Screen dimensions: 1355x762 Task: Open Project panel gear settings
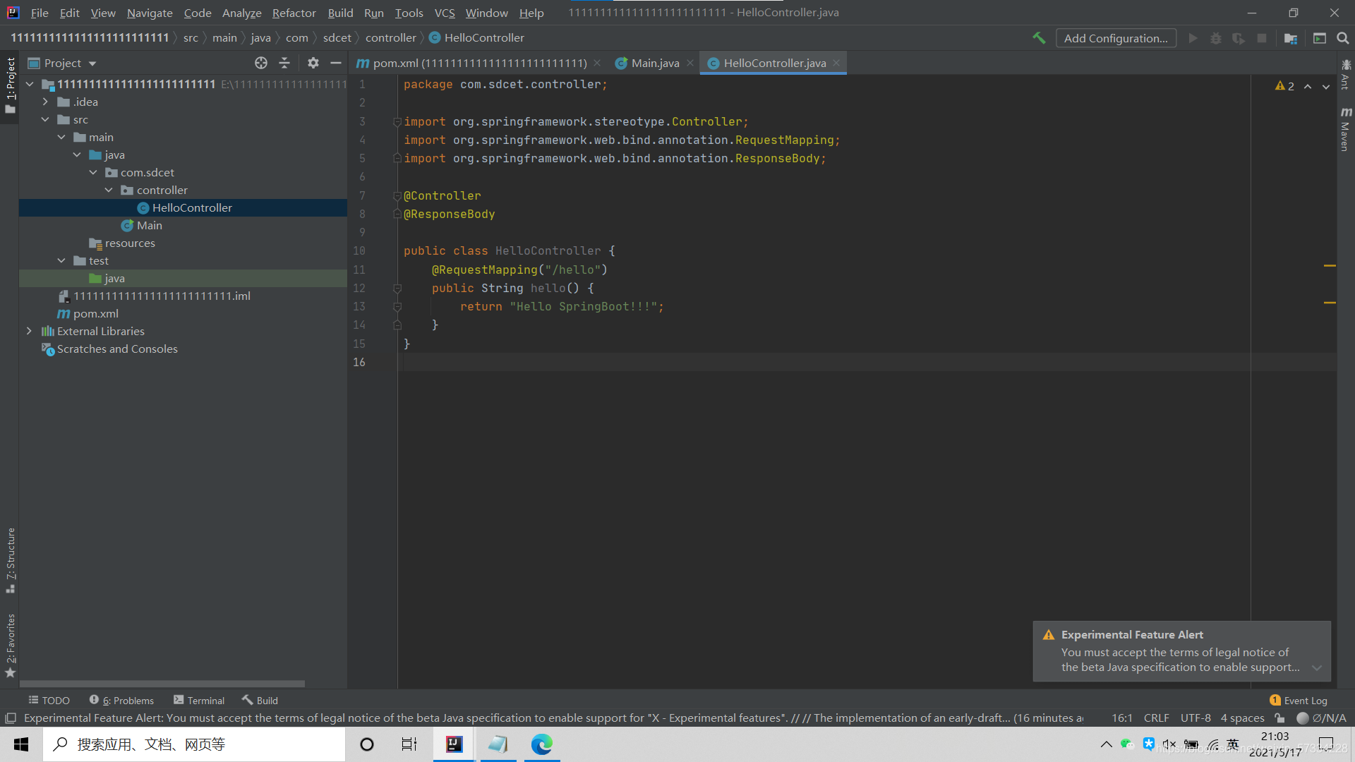313,63
